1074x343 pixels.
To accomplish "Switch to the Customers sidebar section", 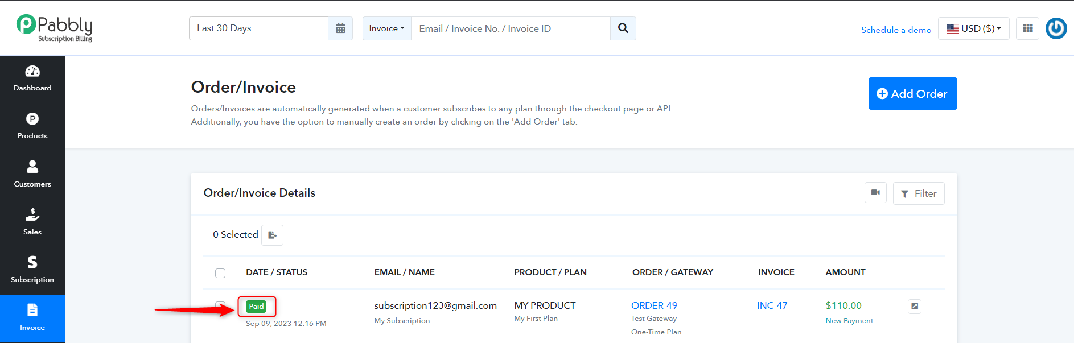I will point(32,174).
